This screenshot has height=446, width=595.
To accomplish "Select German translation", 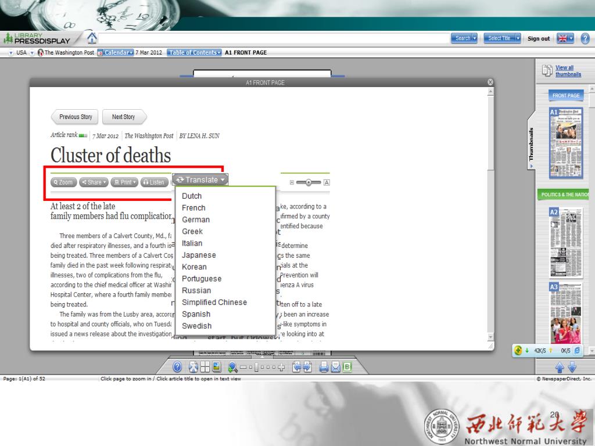I will 196,220.
